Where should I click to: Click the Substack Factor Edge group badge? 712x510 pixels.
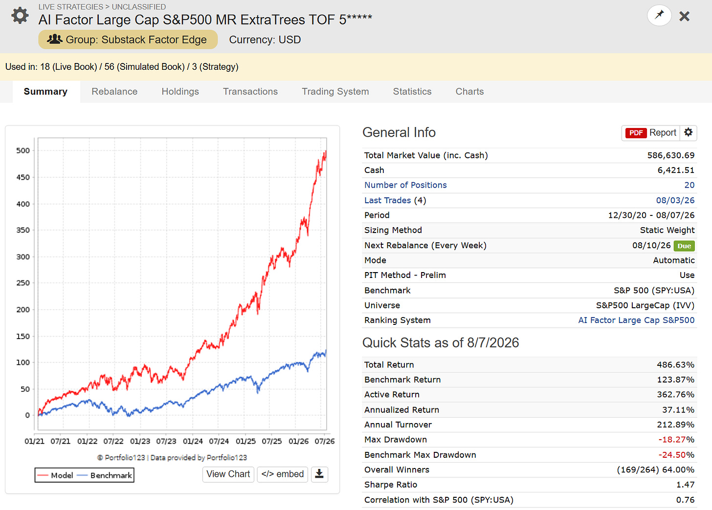128,40
